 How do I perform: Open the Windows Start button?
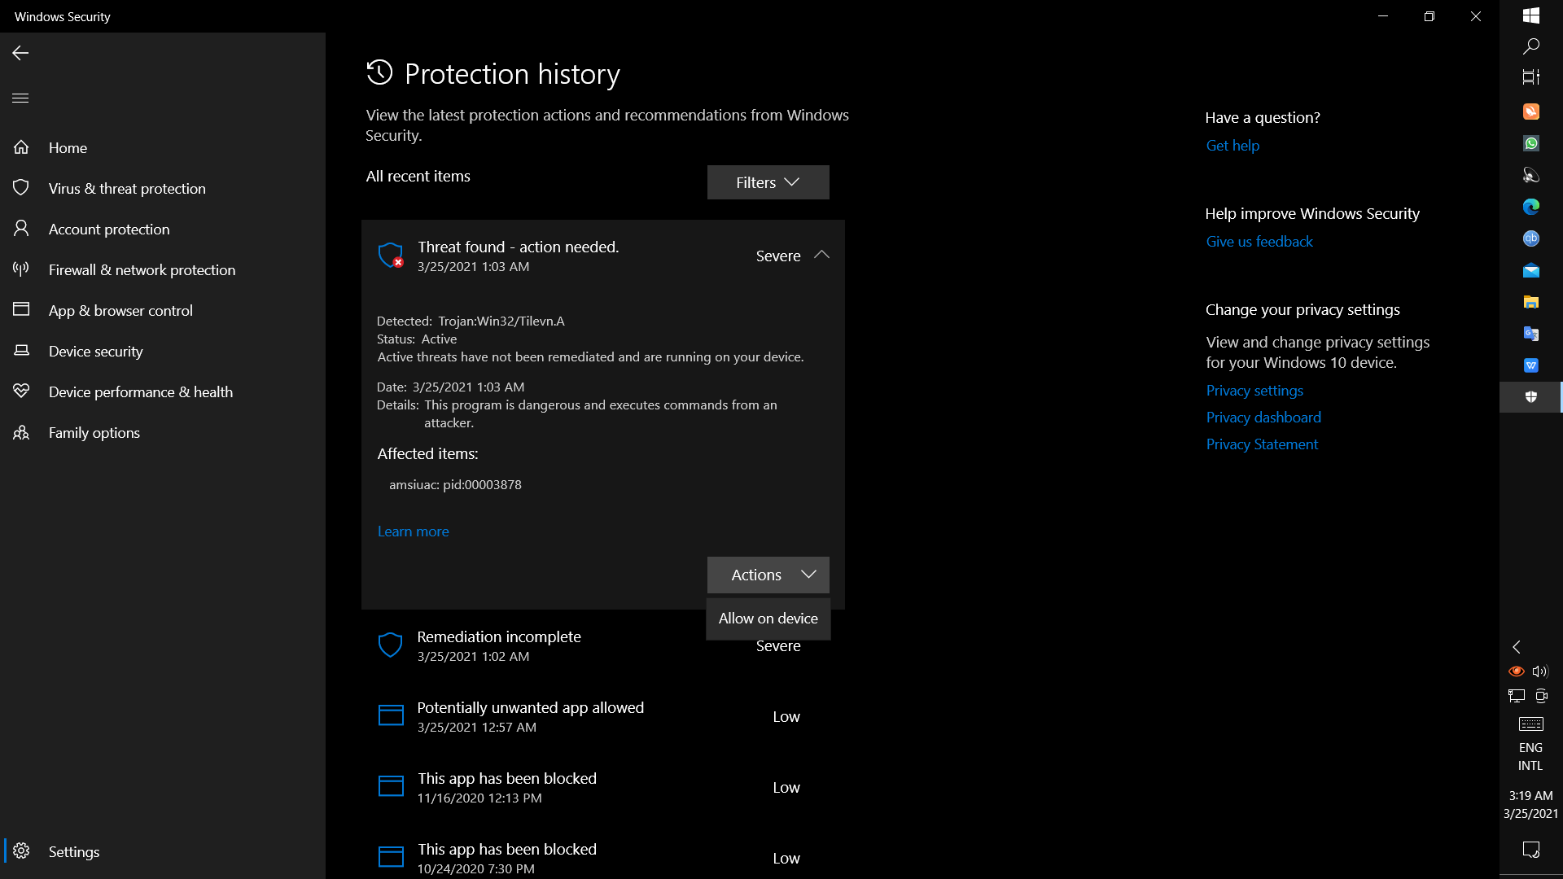[x=1530, y=15]
